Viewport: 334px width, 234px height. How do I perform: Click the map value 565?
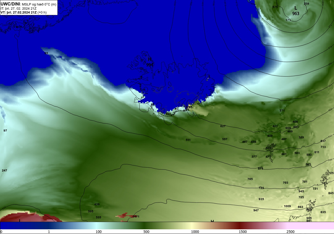pyautogui.click(x=308, y=164)
